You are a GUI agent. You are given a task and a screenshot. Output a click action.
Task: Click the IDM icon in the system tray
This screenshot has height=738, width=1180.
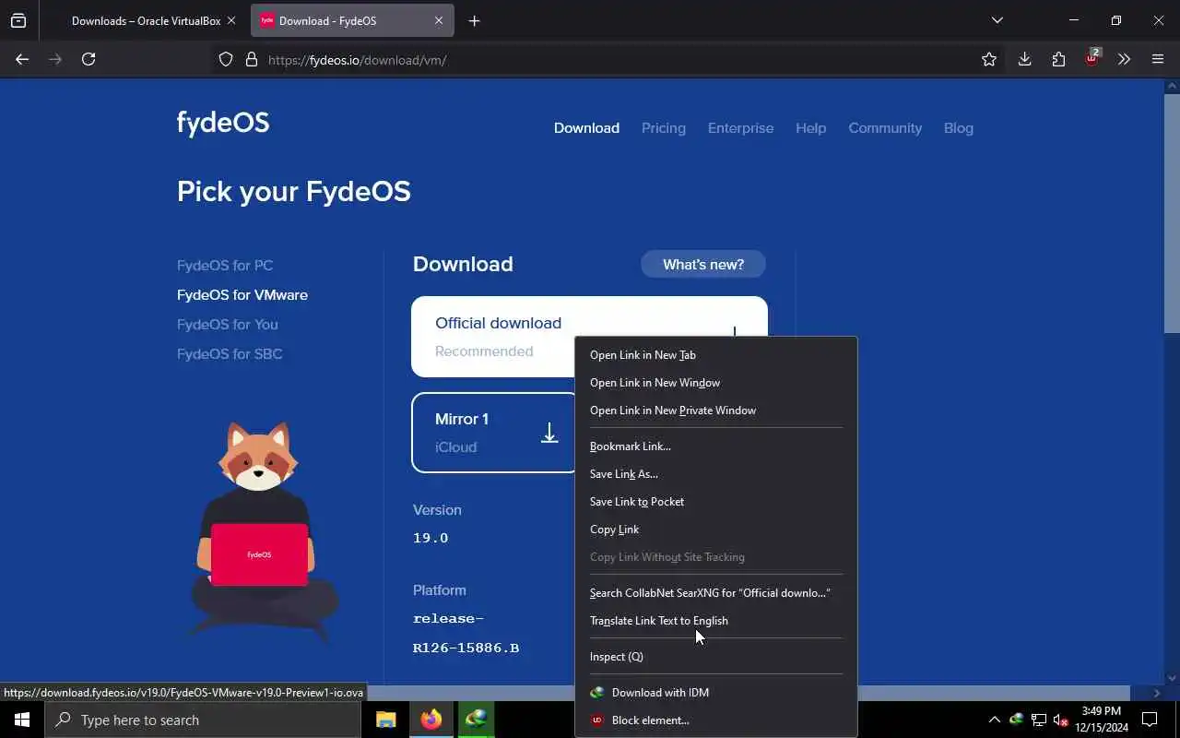(x=1016, y=720)
